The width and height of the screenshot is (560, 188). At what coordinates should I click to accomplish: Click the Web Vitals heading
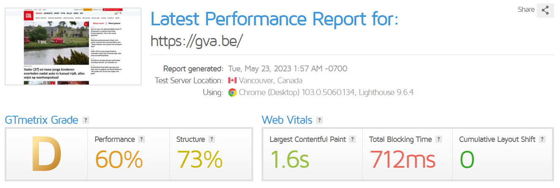click(287, 120)
